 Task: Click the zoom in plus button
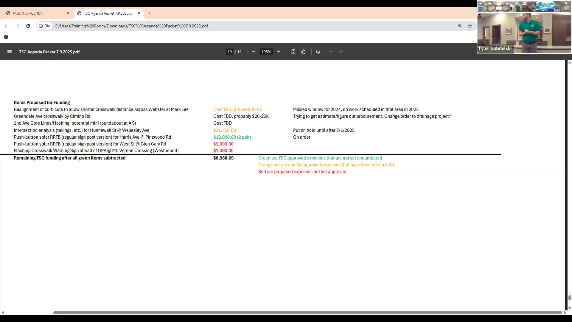click(279, 52)
